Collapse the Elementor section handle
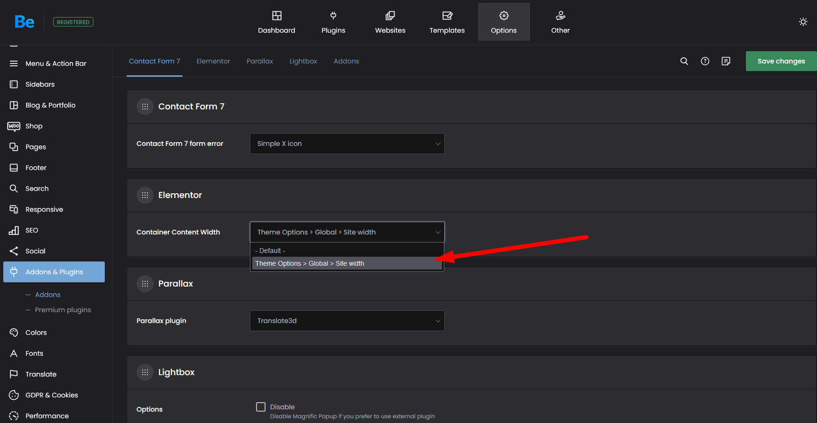This screenshot has height=423, width=817. point(145,195)
